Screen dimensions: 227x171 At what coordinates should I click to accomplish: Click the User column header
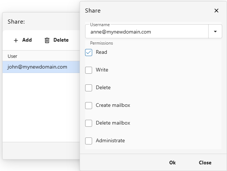pyautogui.click(x=41, y=56)
